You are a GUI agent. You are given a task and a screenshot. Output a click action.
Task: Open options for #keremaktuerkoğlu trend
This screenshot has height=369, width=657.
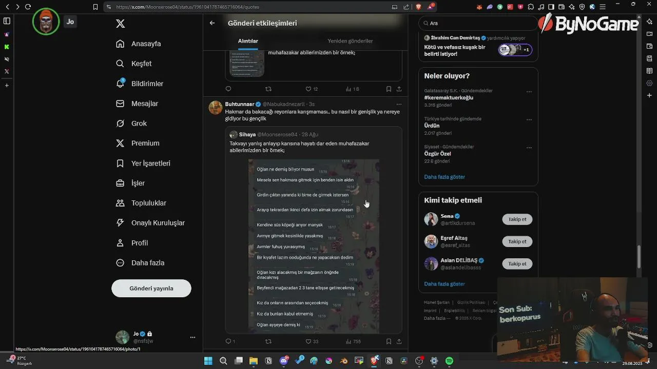pyautogui.click(x=529, y=92)
